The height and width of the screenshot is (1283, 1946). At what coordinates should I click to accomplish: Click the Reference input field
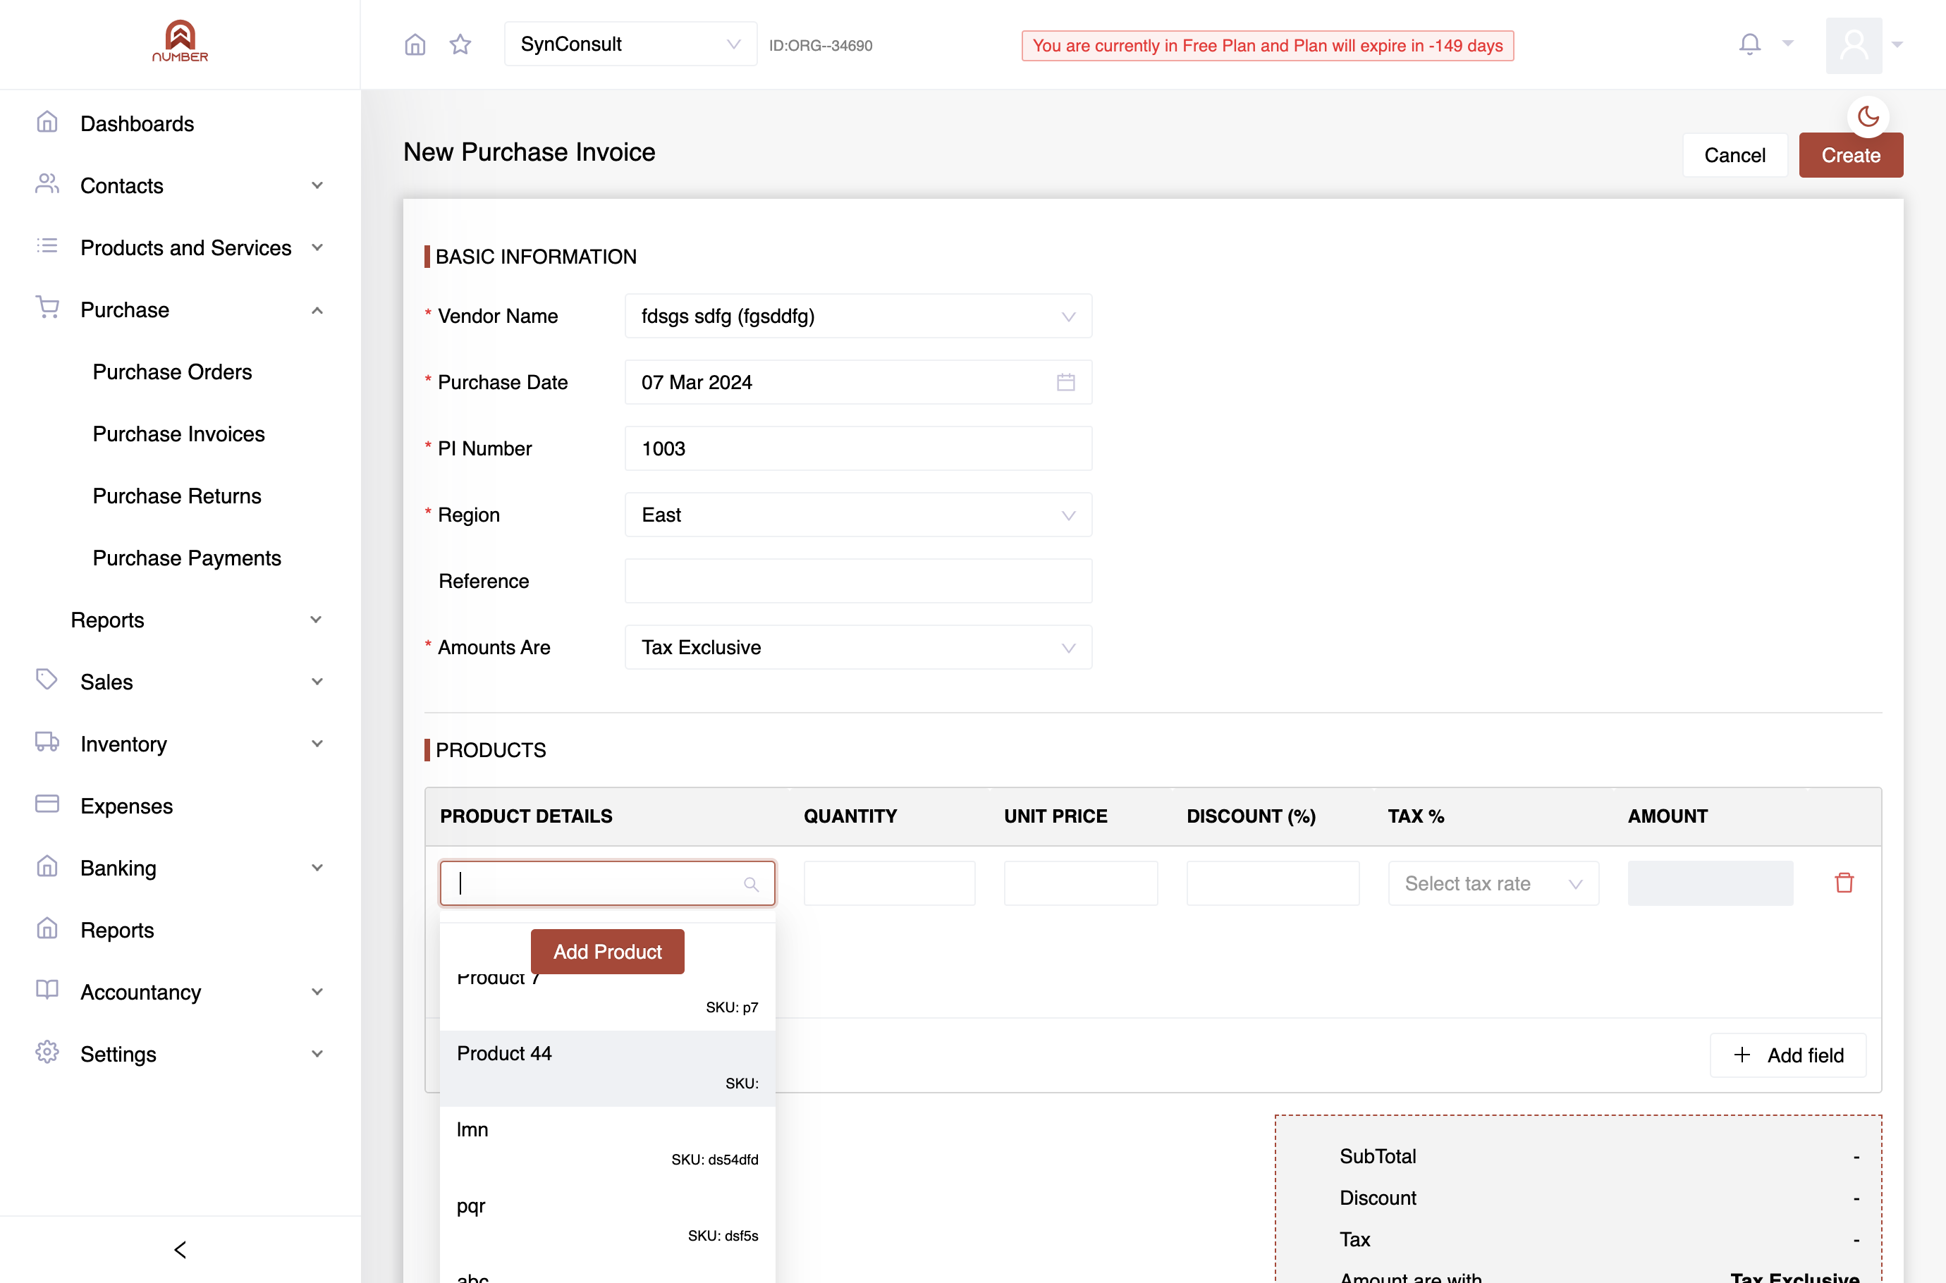[x=857, y=581]
